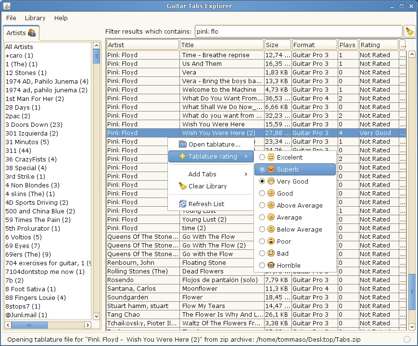Select the Bad rating radio button
This screenshot has width=418, height=346.
pyautogui.click(x=262, y=253)
